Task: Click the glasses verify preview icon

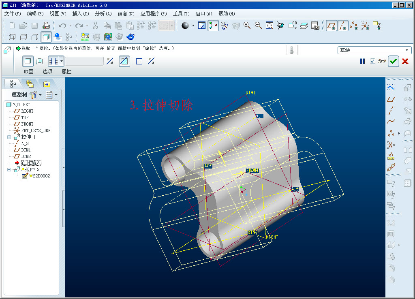Action: click(382, 62)
